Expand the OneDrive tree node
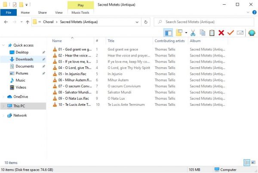258x173 pixels. point(3,97)
